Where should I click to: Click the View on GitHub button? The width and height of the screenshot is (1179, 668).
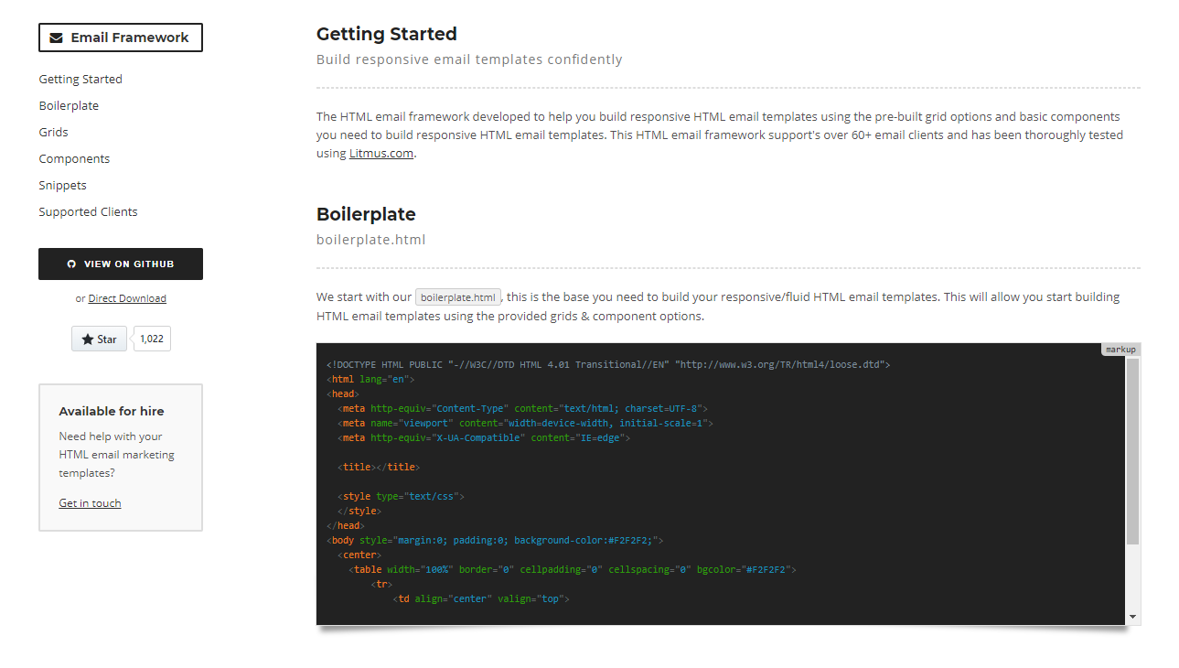click(x=121, y=264)
